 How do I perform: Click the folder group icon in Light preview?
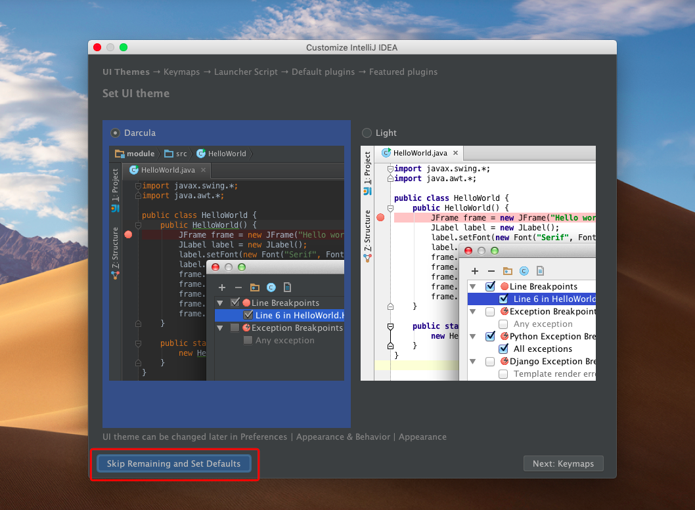[x=507, y=270]
